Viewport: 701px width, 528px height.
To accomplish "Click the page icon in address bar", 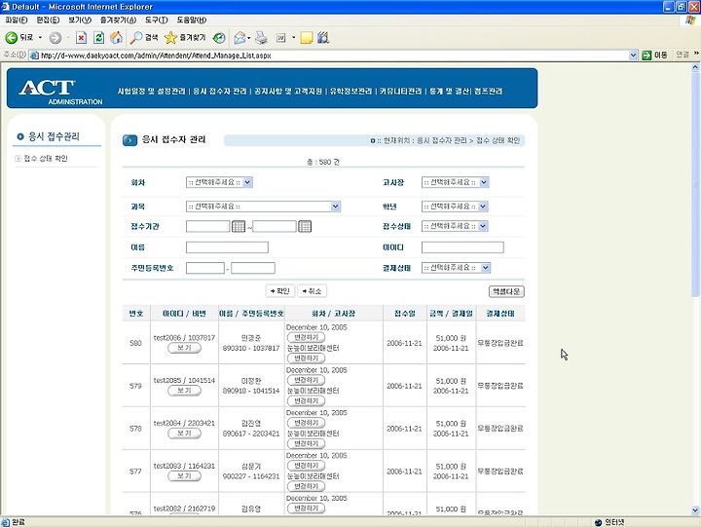I will (x=34, y=56).
